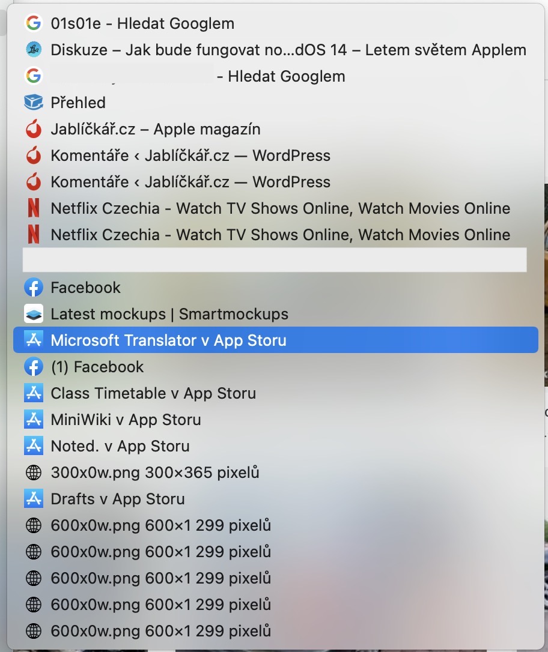Choose highlighted Microsoft Translator v App Storu

tap(275, 340)
